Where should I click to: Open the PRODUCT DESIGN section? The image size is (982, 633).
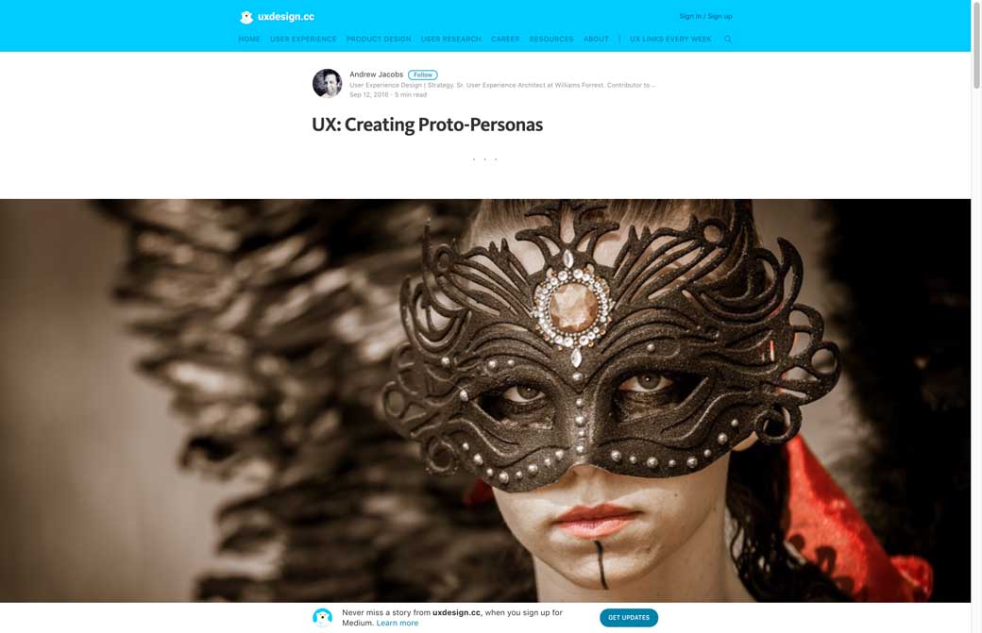coord(379,39)
